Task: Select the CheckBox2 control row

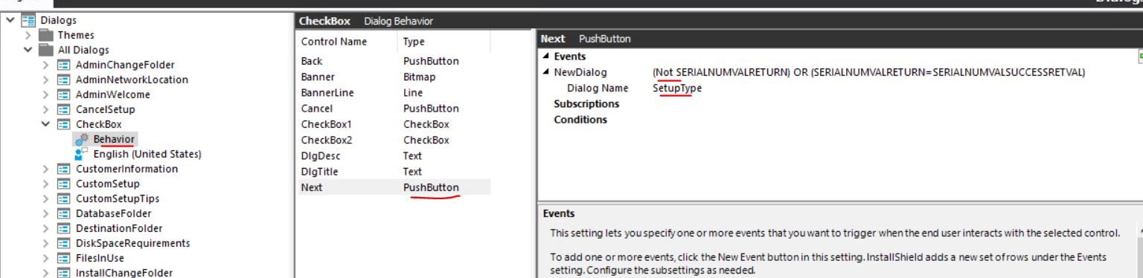Action: point(394,140)
